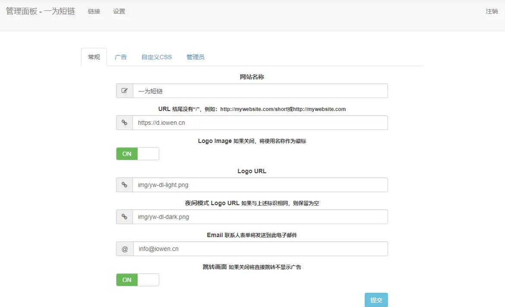Open the 链接 menu in top navigation
Viewport: 505px width, 307px height.
tap(94, 11)
